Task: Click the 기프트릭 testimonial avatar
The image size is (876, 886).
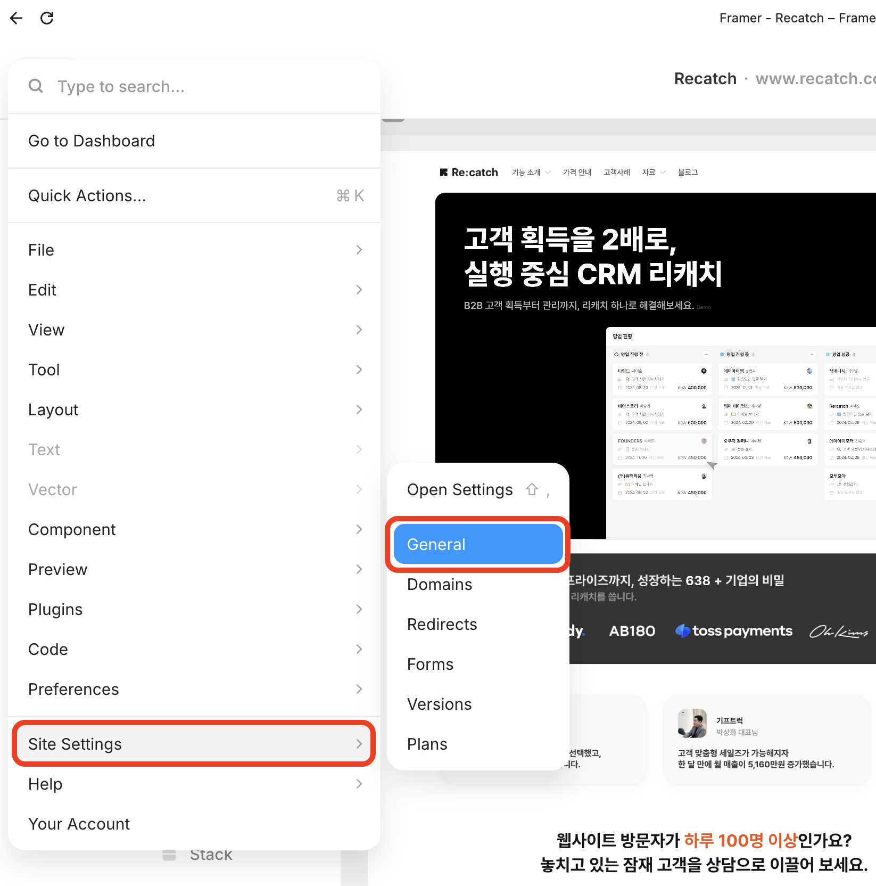Action: tap(692, 723)
